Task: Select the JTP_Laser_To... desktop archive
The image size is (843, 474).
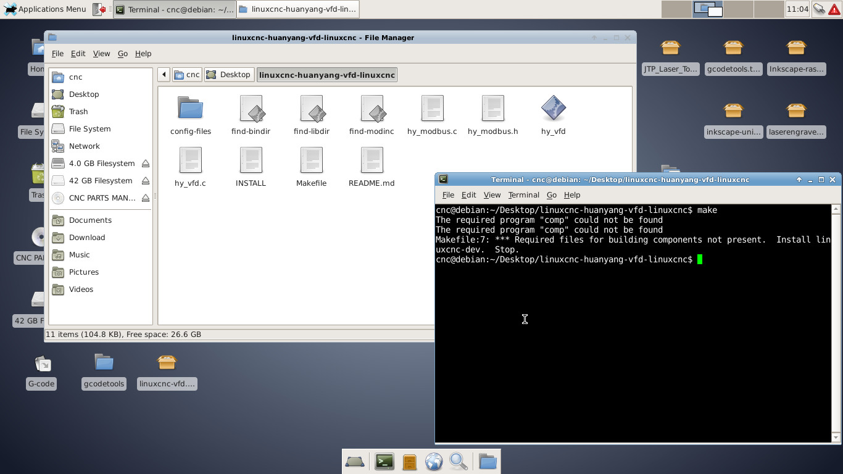Action: [x=671, y=56]
